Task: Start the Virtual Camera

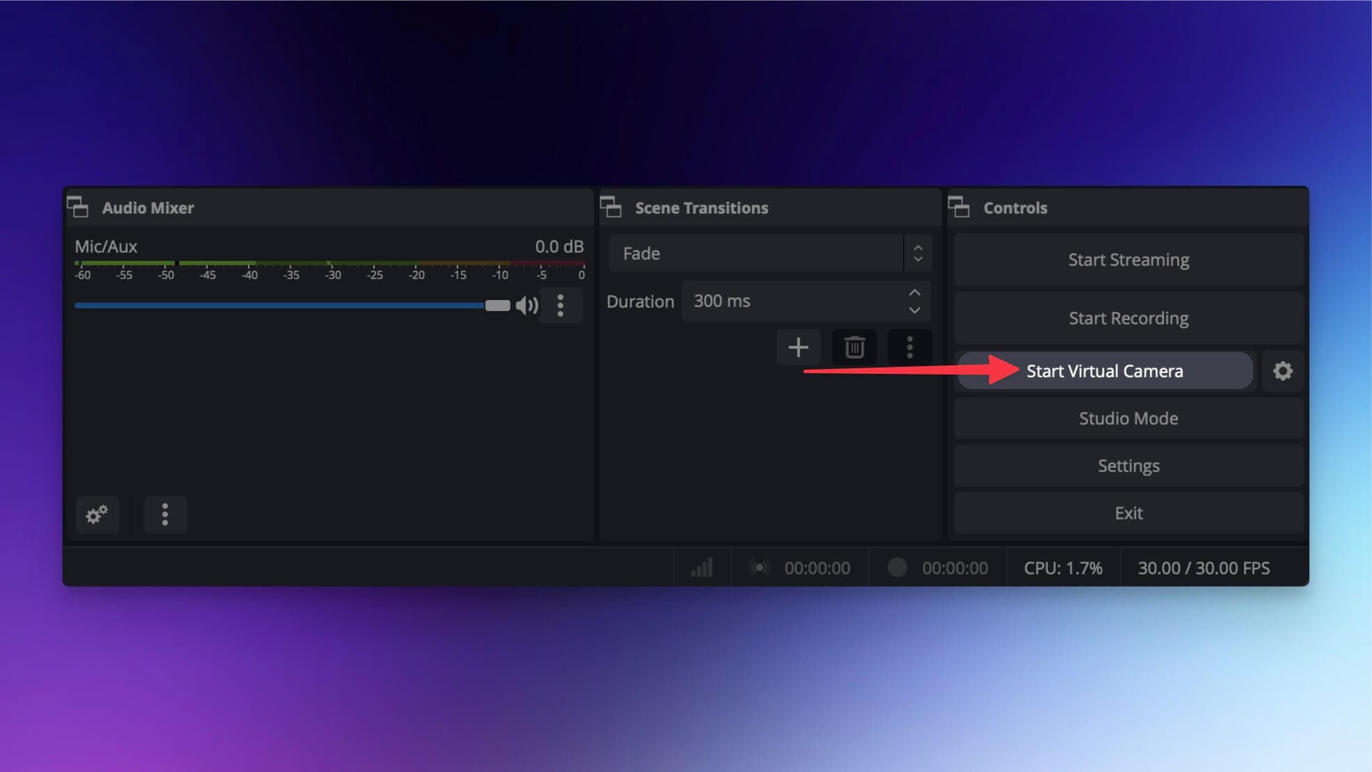Action: point(1104,370)
